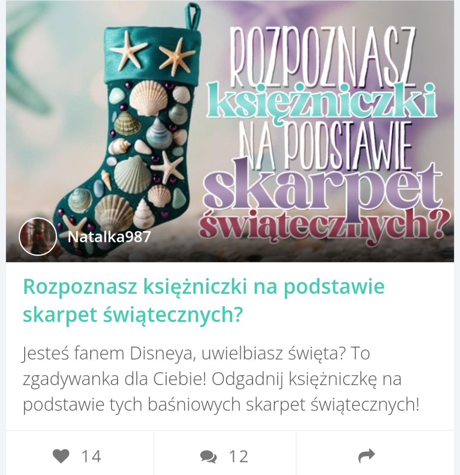460x475 pixels.
Task: Open the seashell stocking thumbnail image
Action: (230, 132)
